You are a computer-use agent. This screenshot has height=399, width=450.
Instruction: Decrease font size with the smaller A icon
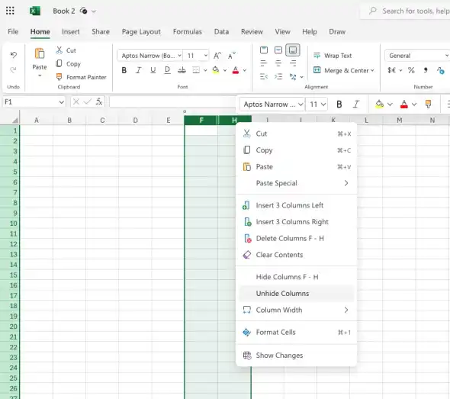coord(232,56)
